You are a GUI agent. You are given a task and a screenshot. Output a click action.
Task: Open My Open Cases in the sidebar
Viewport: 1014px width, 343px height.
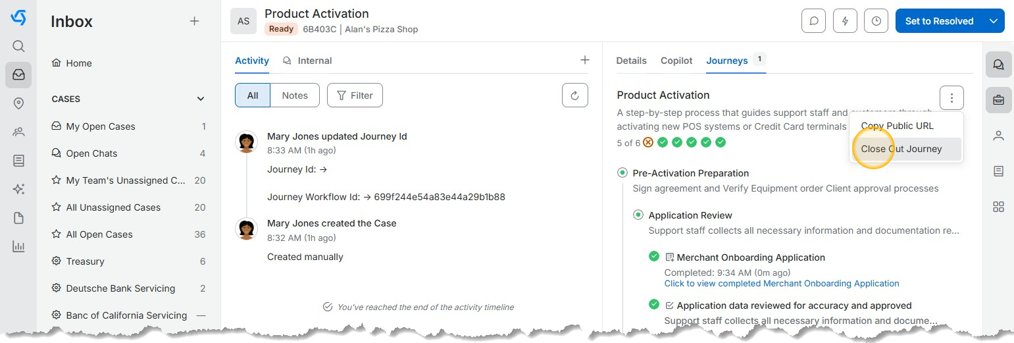[x=101, y=126]
